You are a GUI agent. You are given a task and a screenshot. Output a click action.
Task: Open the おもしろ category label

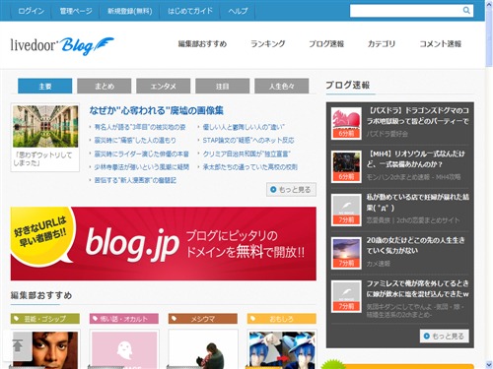point(282,319)
